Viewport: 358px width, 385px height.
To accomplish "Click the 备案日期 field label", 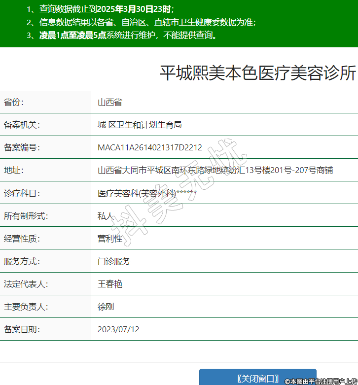I will [22, 329].
